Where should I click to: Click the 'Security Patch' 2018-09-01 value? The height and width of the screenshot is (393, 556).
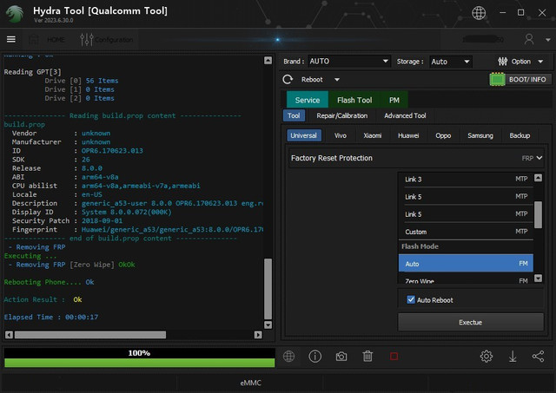[103, 220]
